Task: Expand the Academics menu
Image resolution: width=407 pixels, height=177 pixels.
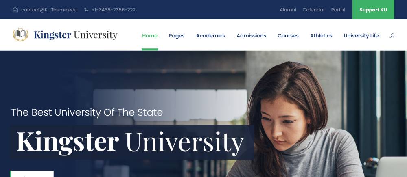Action: 210,36
